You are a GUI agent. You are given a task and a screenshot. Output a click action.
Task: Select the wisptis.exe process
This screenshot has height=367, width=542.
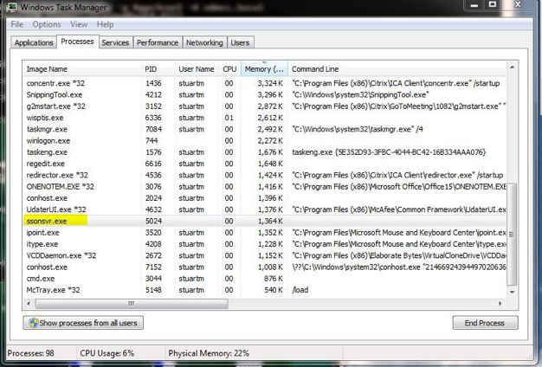pyautogui.click(x=264, y=118)
